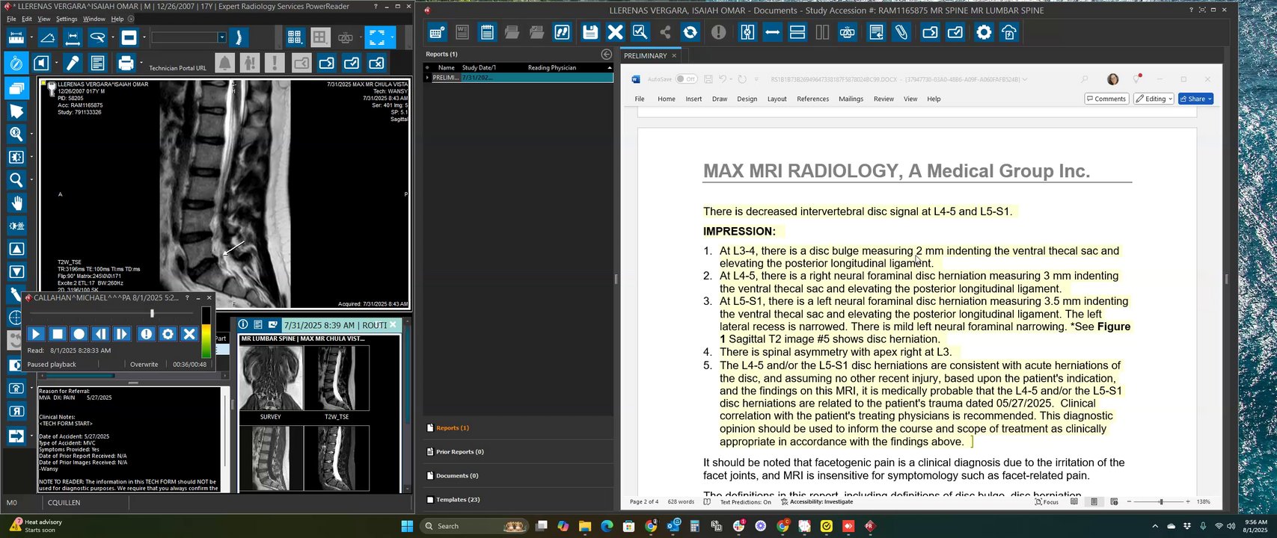The width and height of the screenshot is (1277, 538).
Task: Click Accessibility: Investigate in Word status bar
Action: (x=817, y=501)
